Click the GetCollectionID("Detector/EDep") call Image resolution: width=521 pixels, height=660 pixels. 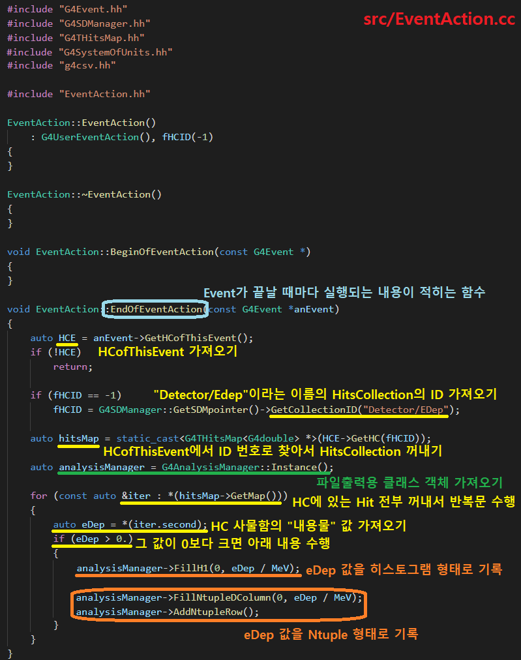tap(365, 410)
